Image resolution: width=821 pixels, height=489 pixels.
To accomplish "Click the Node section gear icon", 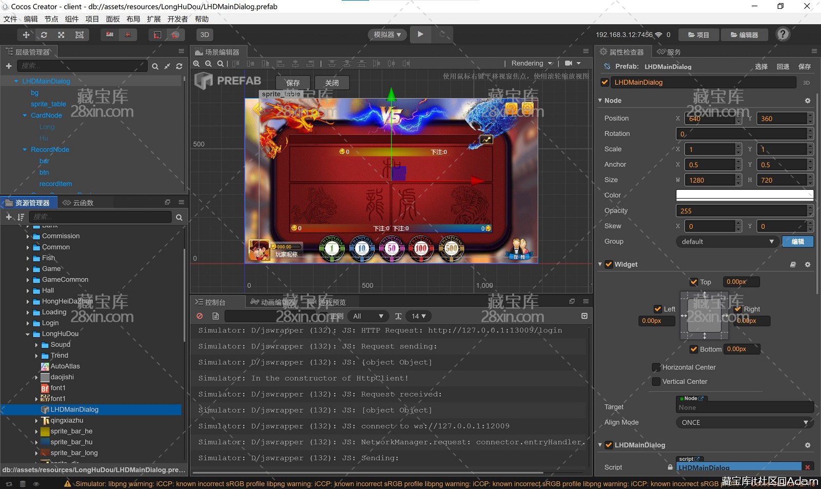I will click(x=807, y=101).
